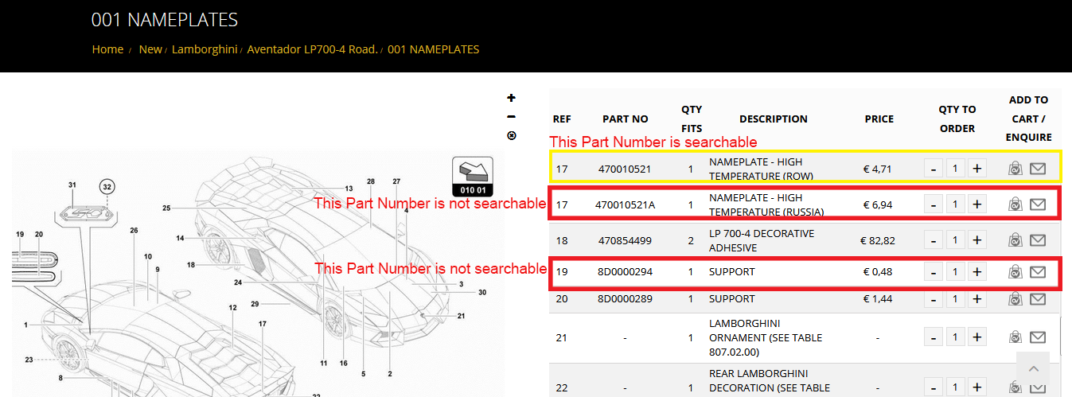Edit quantity field for part 8D0000294

click(955, 272)
